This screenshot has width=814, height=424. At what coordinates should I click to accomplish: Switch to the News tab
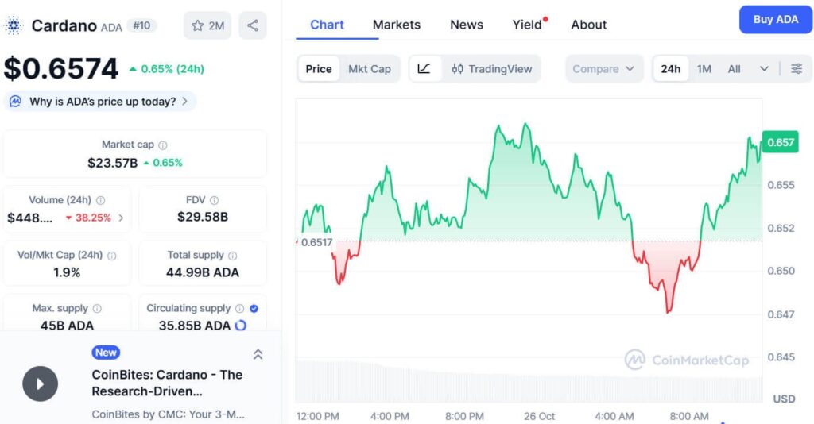click(x=467, y=25)
